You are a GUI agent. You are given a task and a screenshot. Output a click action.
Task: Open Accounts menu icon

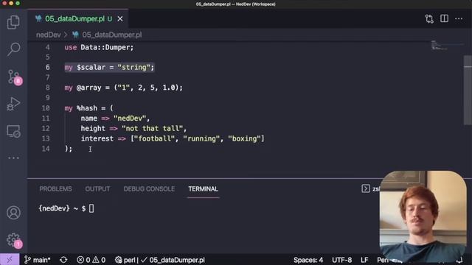click(x=13, y=213)
